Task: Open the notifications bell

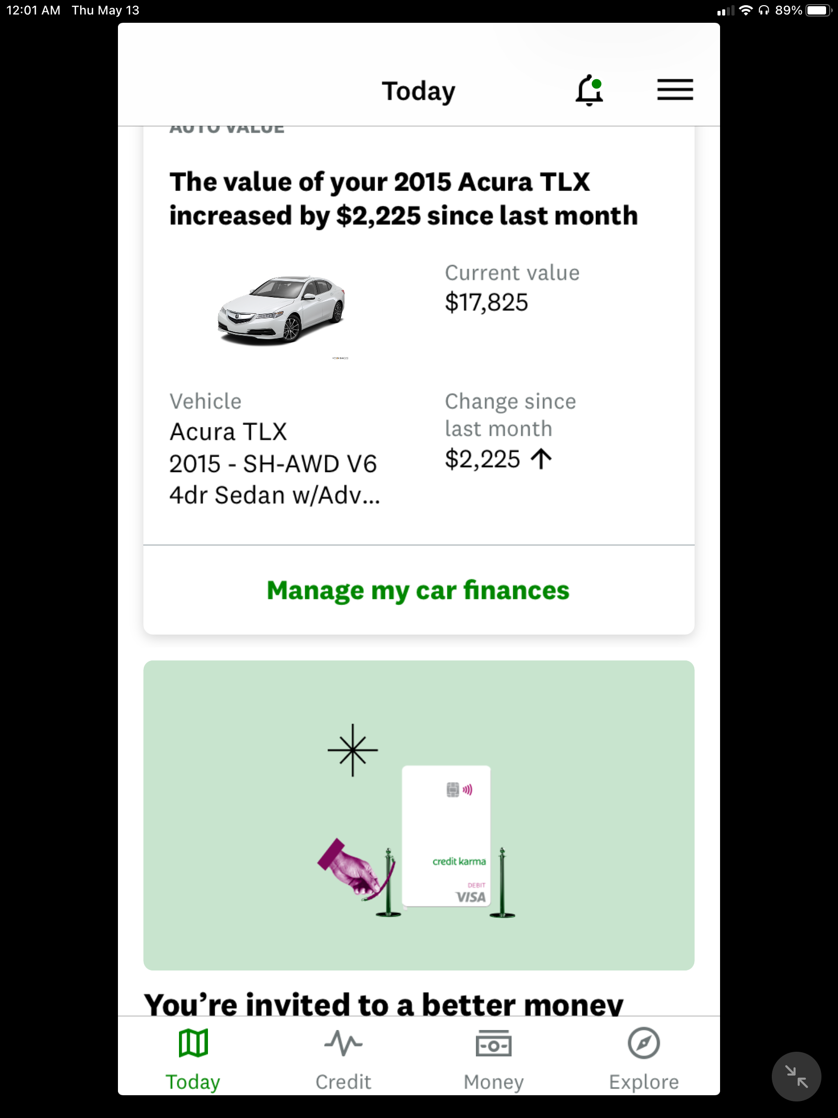Action: click(589, 90)
